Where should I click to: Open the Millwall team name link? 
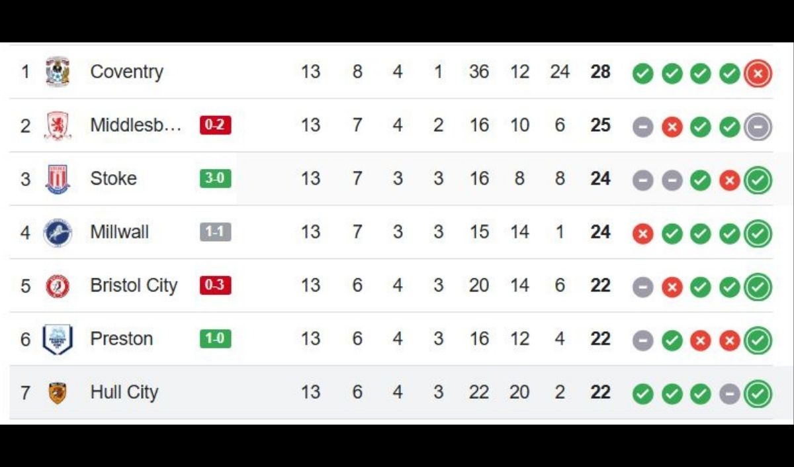(119, 232)
